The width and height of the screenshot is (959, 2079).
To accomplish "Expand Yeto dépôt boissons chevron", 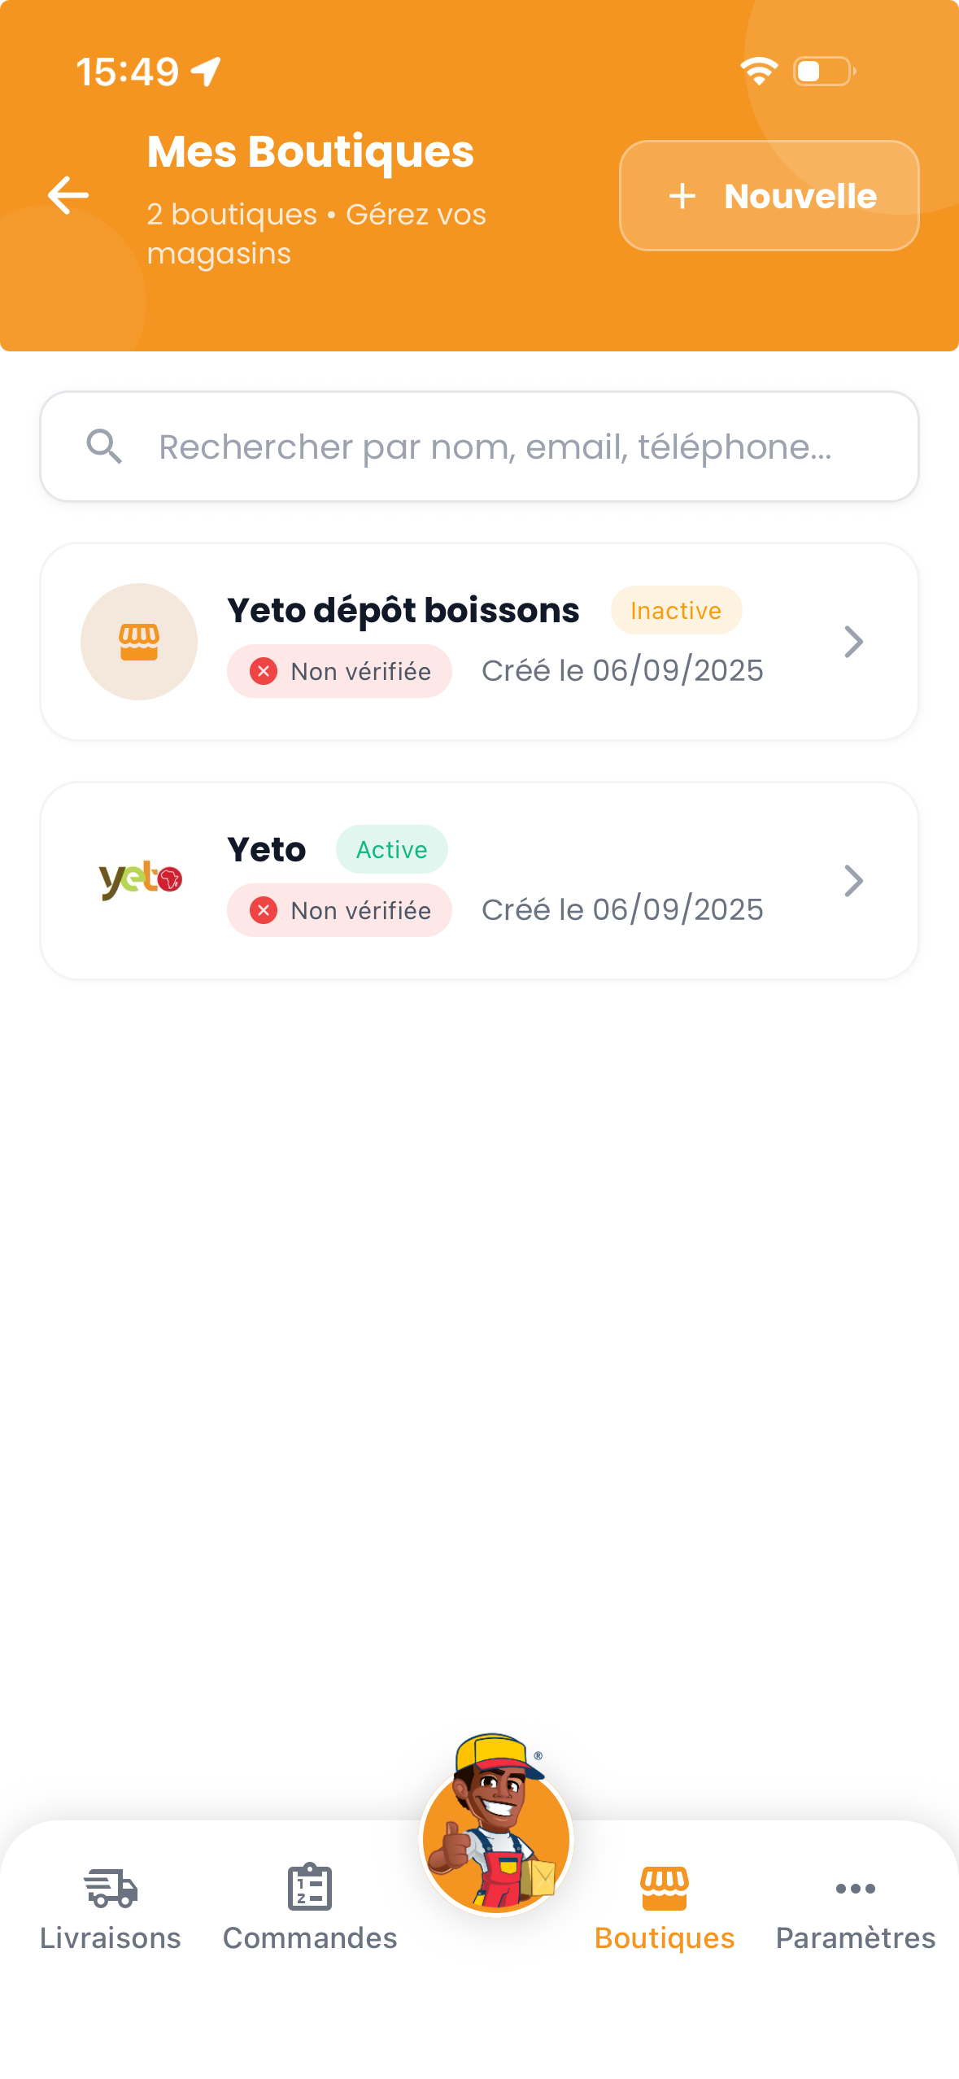I will point(853,642).
